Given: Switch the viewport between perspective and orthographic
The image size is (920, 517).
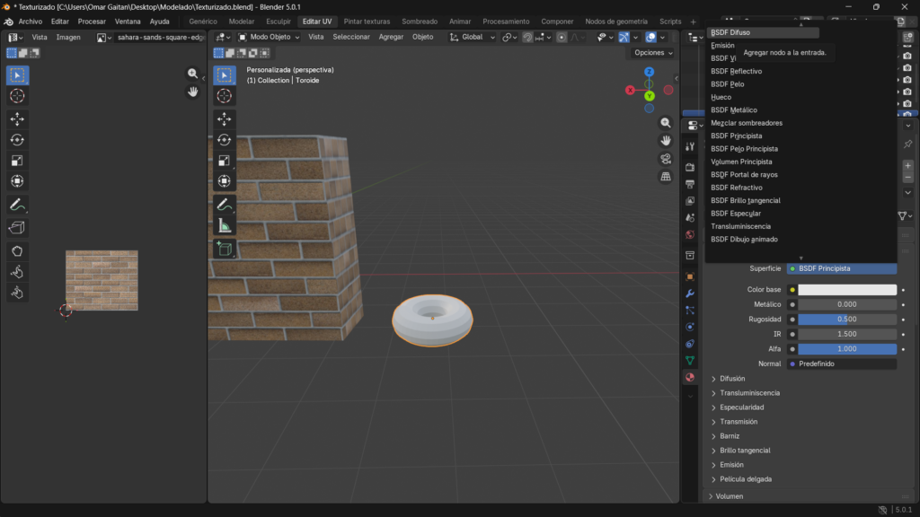Looking at the screenshot, I should click(666, 177).
